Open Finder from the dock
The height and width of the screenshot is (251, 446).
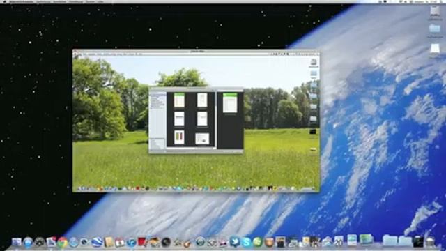coord(16,242)
